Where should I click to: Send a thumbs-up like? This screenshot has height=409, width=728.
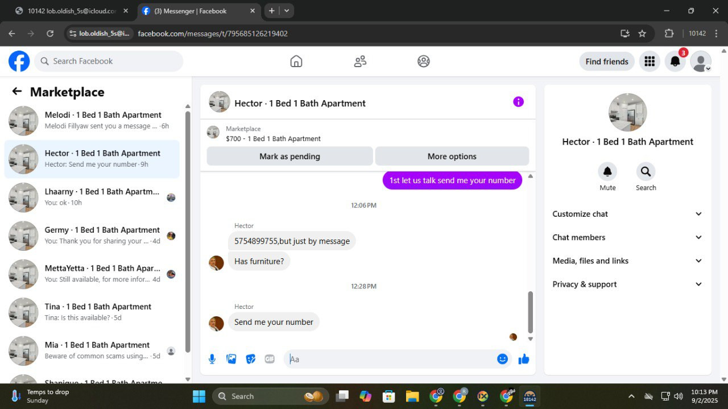(524, 359)
